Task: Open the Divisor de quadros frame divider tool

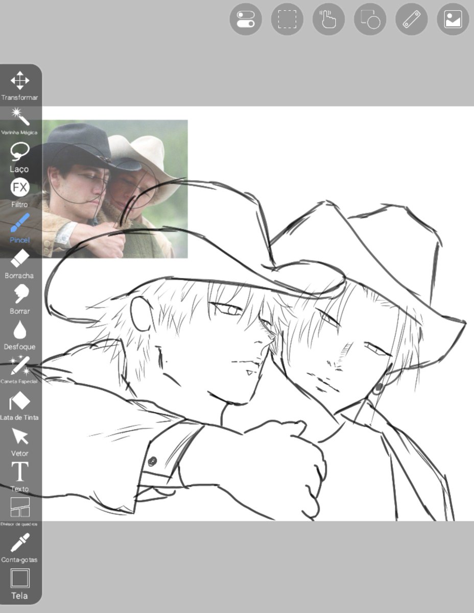Action: [20, 512]
